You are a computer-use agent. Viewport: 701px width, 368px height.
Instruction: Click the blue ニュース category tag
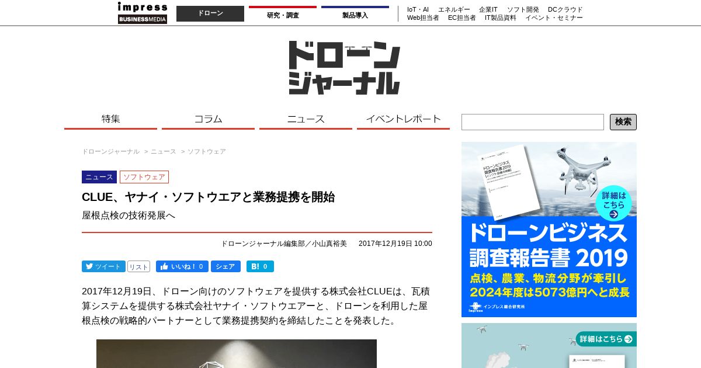tap(99, 177)
